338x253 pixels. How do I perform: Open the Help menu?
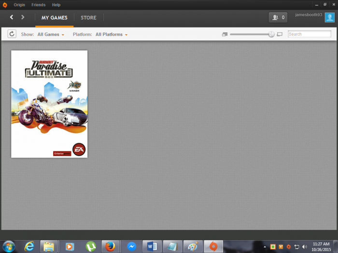(x=56, y=5)
